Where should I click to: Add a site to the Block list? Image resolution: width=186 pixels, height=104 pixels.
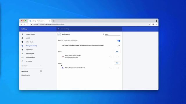click(117, 51)
